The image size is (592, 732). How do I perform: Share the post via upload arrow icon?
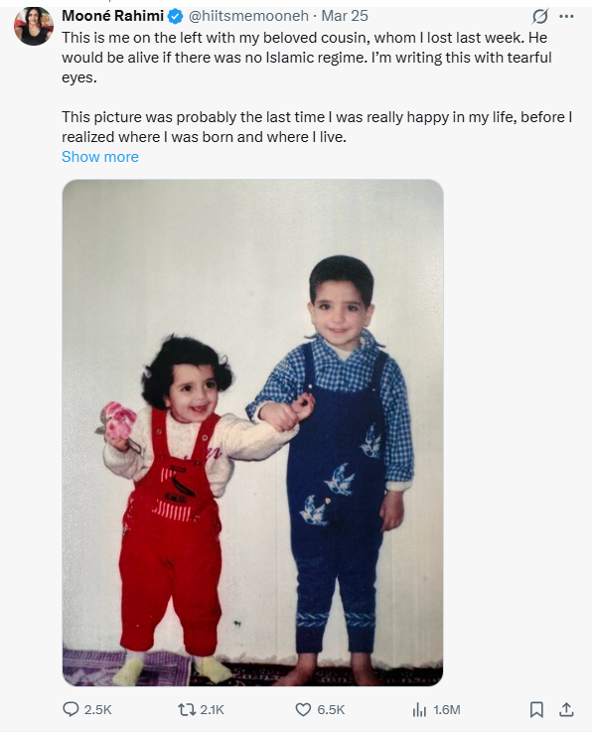(566, 709)
